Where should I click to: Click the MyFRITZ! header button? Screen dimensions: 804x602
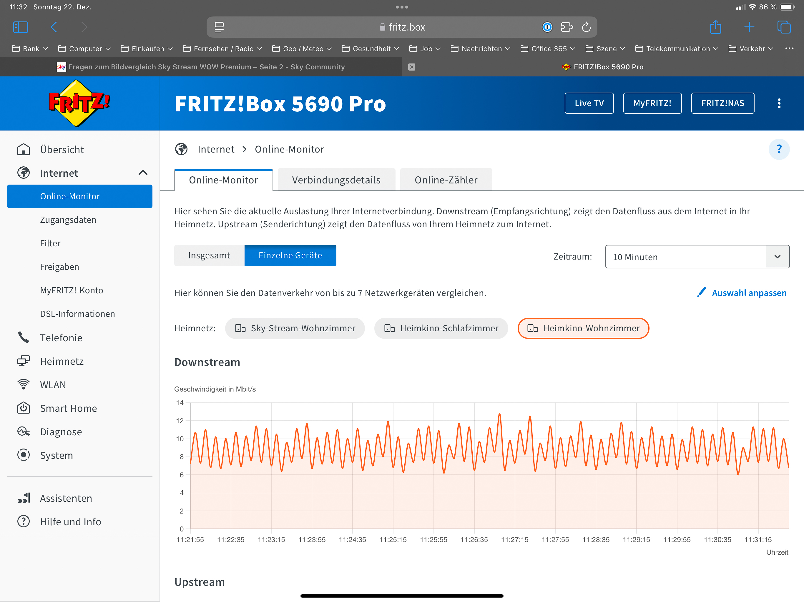652,103
